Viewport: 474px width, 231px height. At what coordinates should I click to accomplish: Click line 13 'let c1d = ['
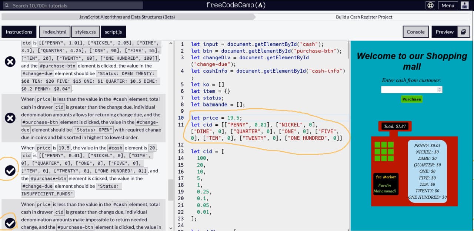[x=207, y=151]
